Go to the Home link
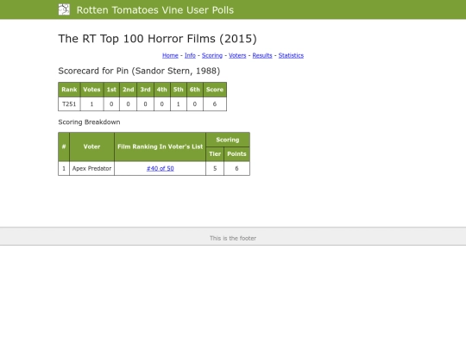The height and width of the screenshot is (349, 466). [170, 55]
